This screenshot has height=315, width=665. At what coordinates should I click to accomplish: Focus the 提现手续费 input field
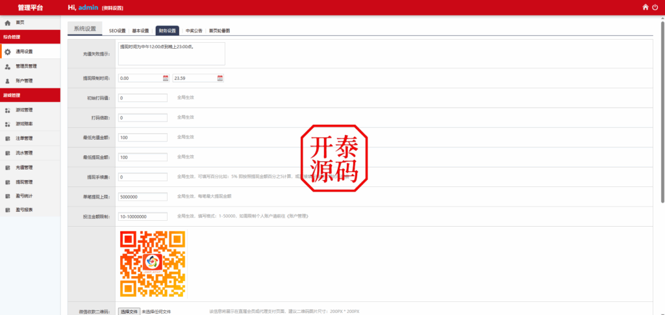(x=142, y=177)
